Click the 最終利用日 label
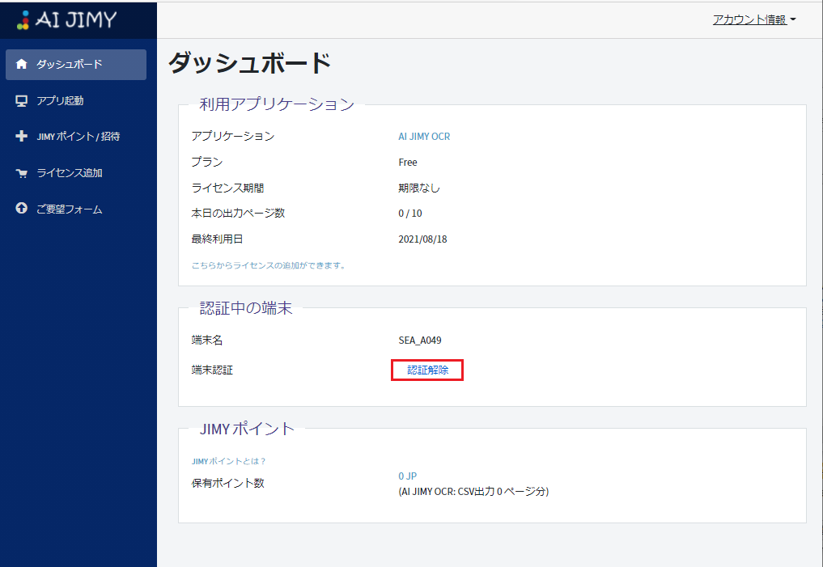The height and width of the screenshot is (567, 823). coord(217,239)
